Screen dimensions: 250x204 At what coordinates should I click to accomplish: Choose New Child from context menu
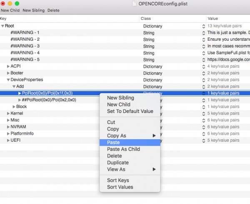pos(130,104)
